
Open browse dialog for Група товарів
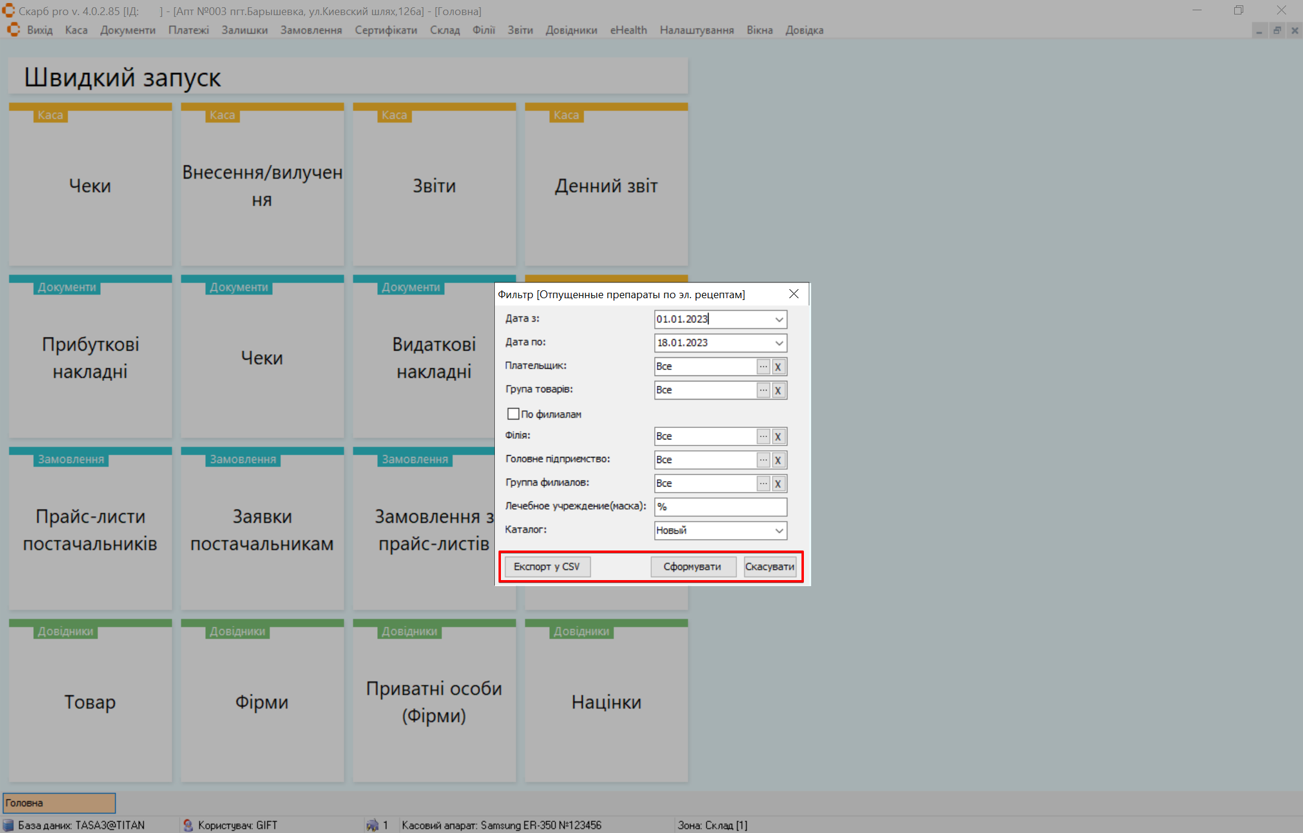(763, 390)
